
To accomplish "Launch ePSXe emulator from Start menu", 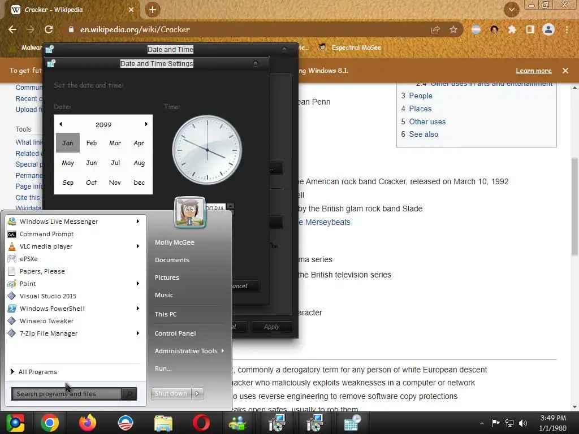I will click(x=74, y=259).
